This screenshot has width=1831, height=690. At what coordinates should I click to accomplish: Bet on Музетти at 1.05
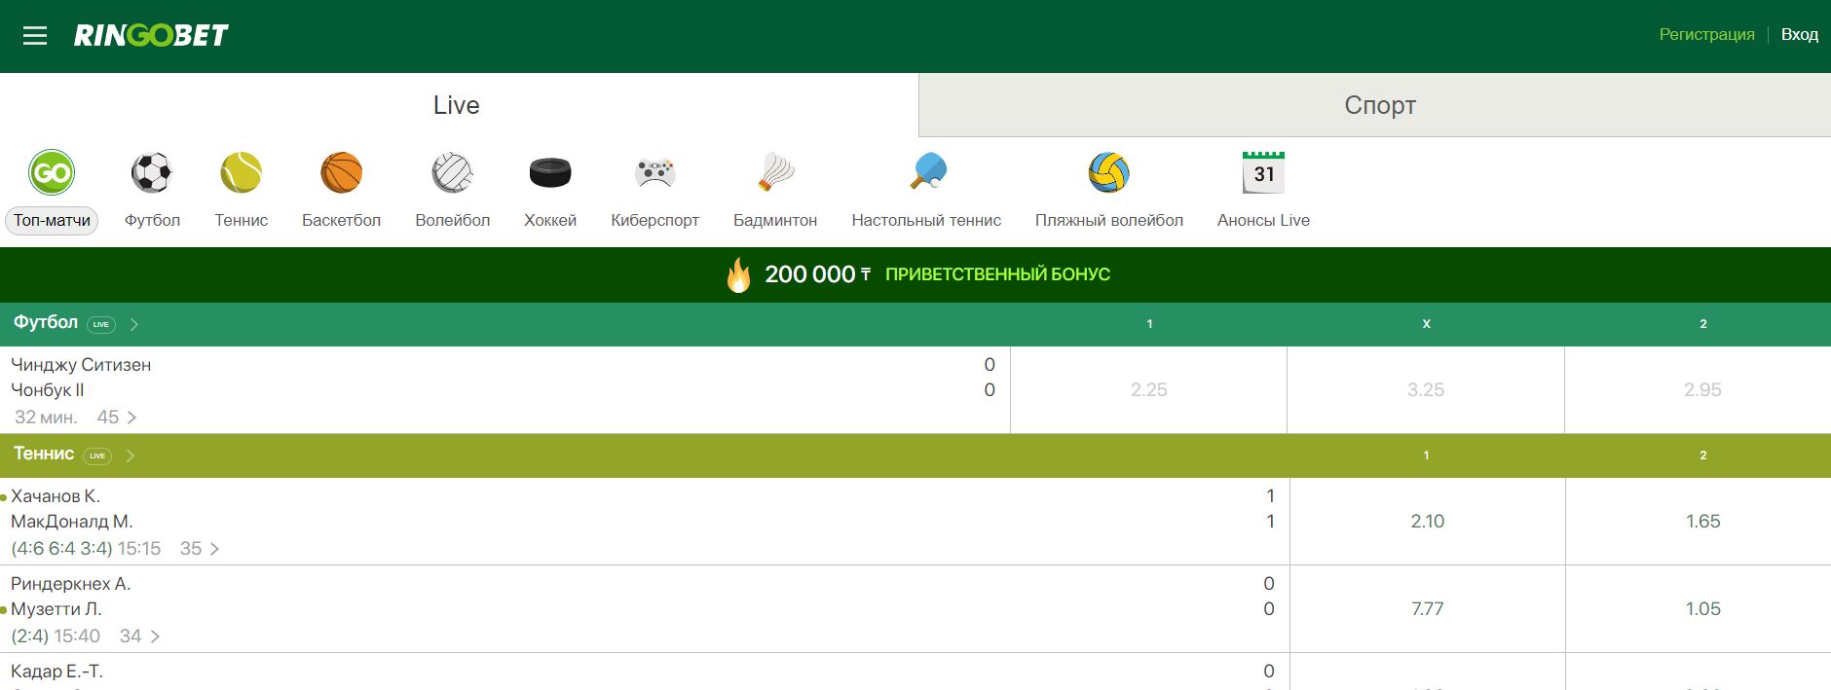tap(1703, 608)
